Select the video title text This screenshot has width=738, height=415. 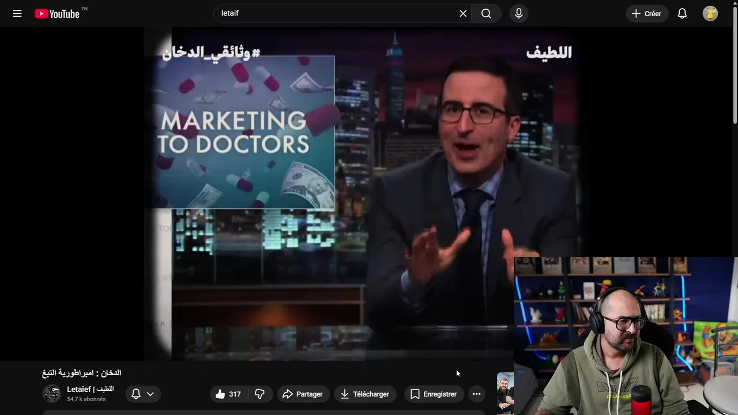[x=81, y=373]
